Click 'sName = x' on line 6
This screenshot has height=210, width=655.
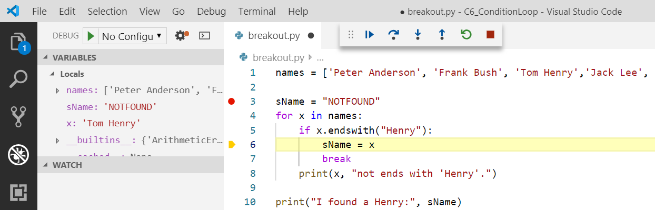348,144
